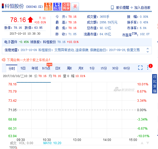Click the 跌停 price 63.95
The height and width of the screenshot is (149, 158).
[x=38, y=28]
